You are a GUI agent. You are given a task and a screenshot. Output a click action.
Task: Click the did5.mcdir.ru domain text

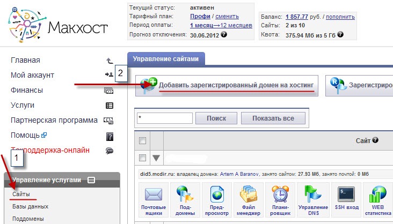[157, 174]
